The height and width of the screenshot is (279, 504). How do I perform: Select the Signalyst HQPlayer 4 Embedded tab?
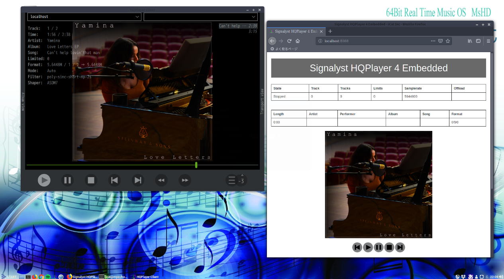[x=296, y=31]
